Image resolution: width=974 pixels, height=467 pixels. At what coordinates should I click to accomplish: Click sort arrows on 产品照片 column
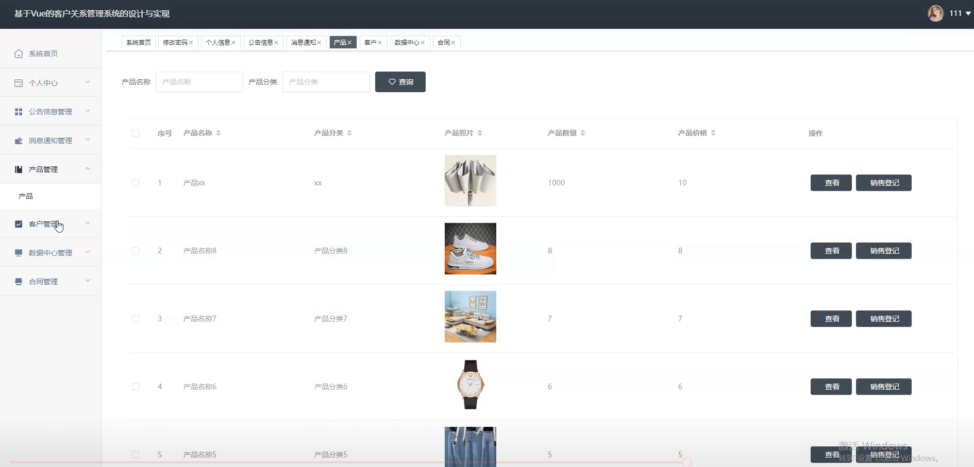pyautogui.click(x=480, y=133)
